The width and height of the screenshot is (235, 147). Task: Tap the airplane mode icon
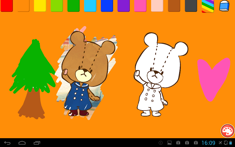click(220, 143)
